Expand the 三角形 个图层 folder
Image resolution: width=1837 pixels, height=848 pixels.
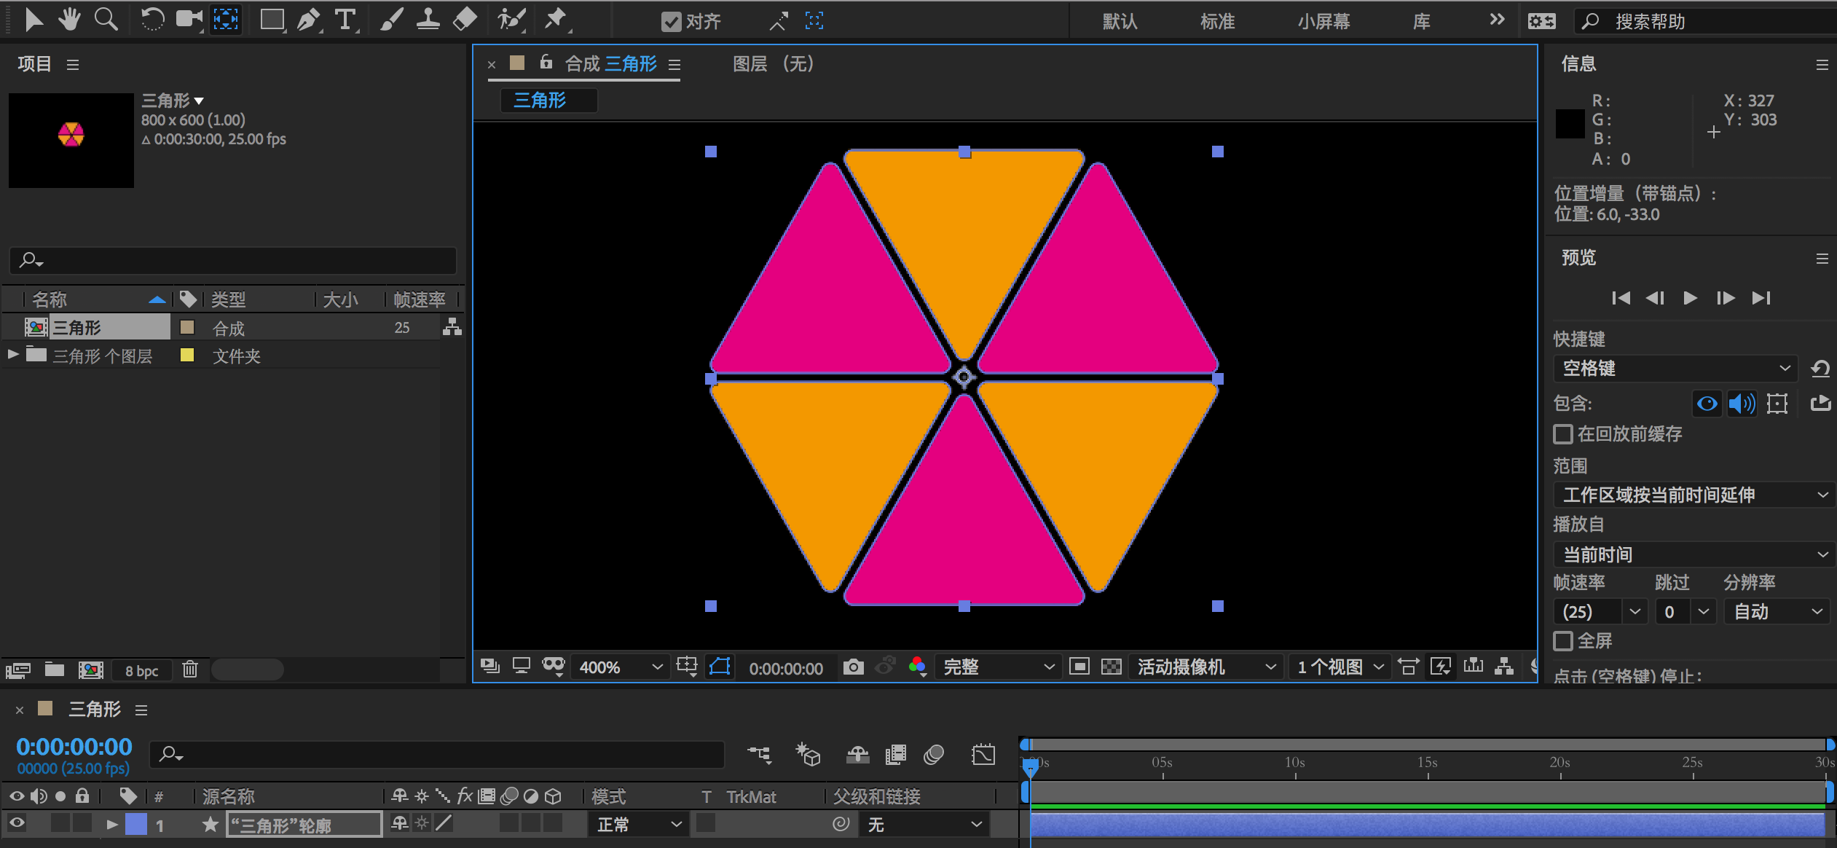13,355
